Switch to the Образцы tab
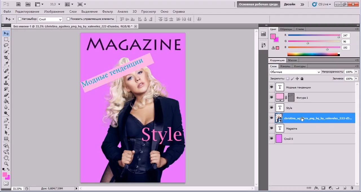The height and width of the screenshot is (192, 361). (x=286, y=29)
